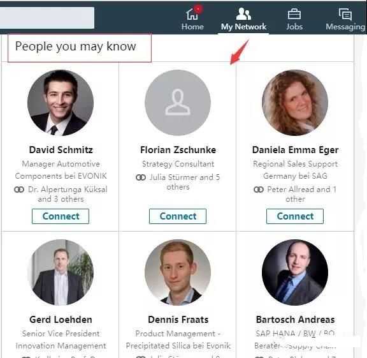The height and width of the screenshot is (358, 367).
Task: Open Dennis Fraats's profile photo
Action: tap(178, 272)
